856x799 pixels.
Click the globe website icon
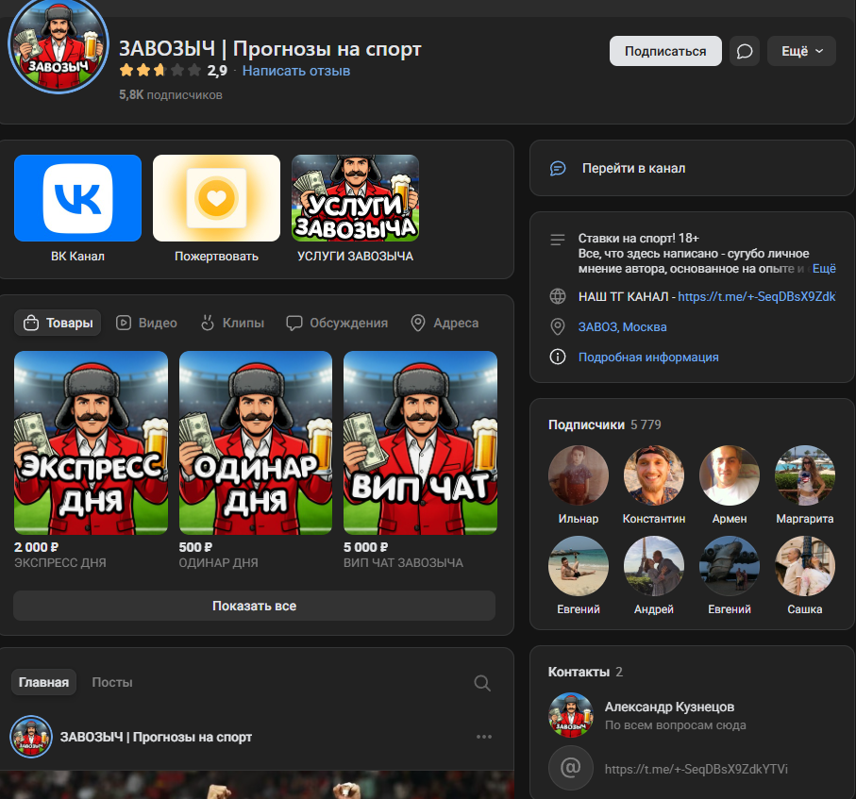558,296
